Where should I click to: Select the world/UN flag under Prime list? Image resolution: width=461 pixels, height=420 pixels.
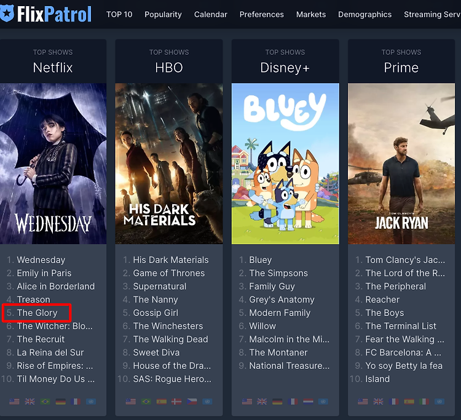[439, 402]
